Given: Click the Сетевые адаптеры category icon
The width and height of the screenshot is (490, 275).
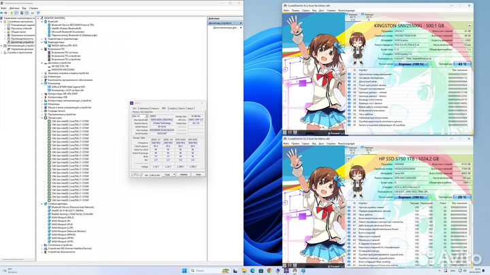Looking at the screenshot, I should tap(46, 204).
